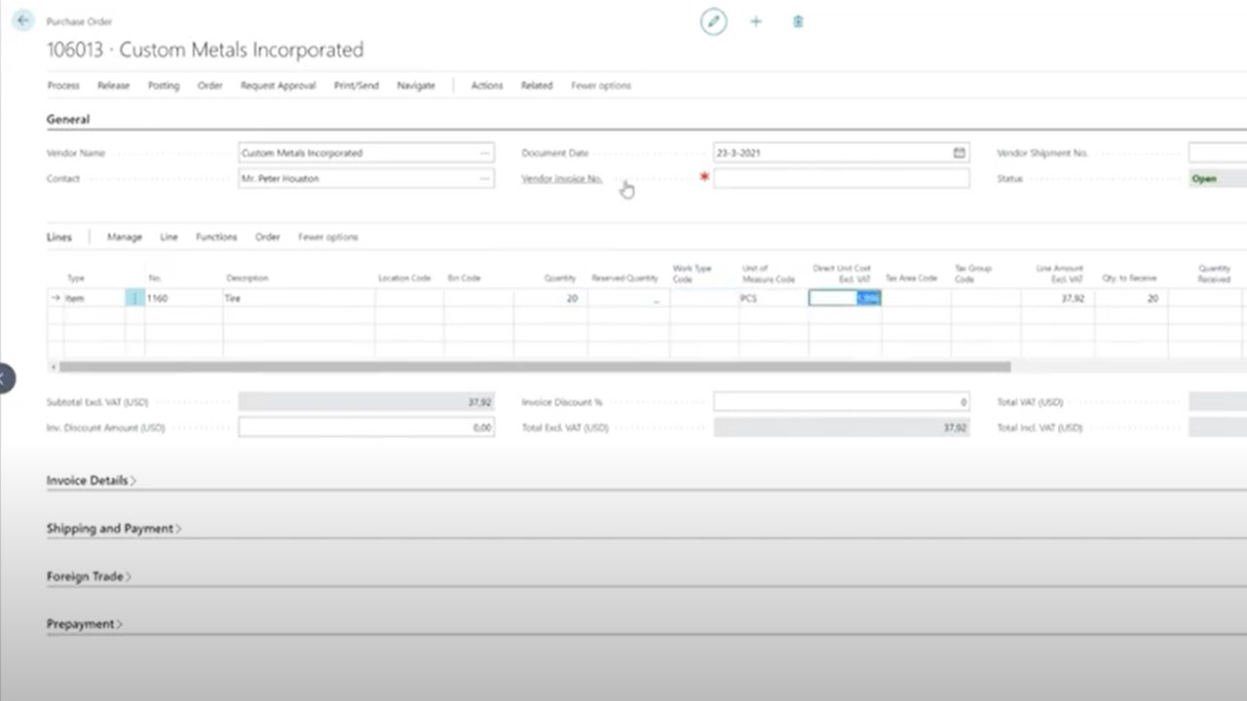Open the Document Date calendar picker
Viewport: 1247px width, 701px height.
click(x=960, y=153)
